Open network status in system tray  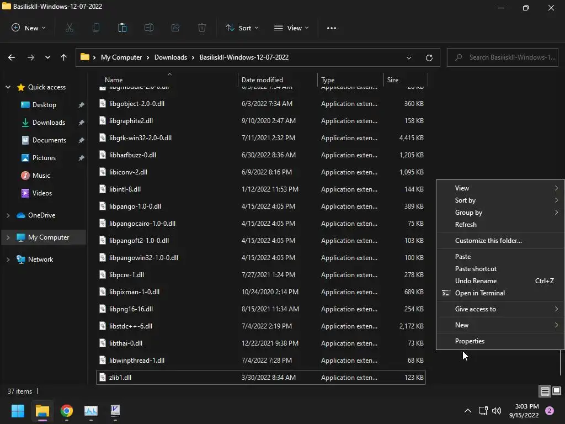click(x=483, y=411)
